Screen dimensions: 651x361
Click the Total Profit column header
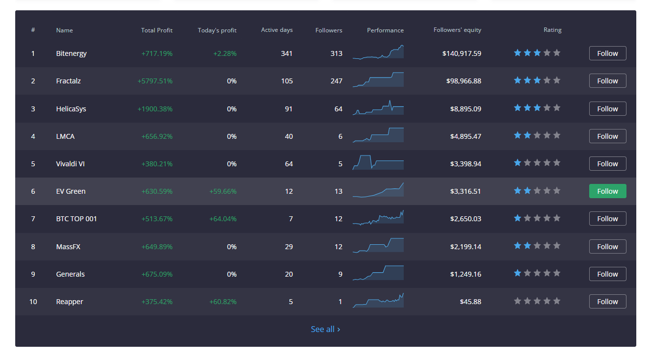pyautogui.click(x=157, y=30)
